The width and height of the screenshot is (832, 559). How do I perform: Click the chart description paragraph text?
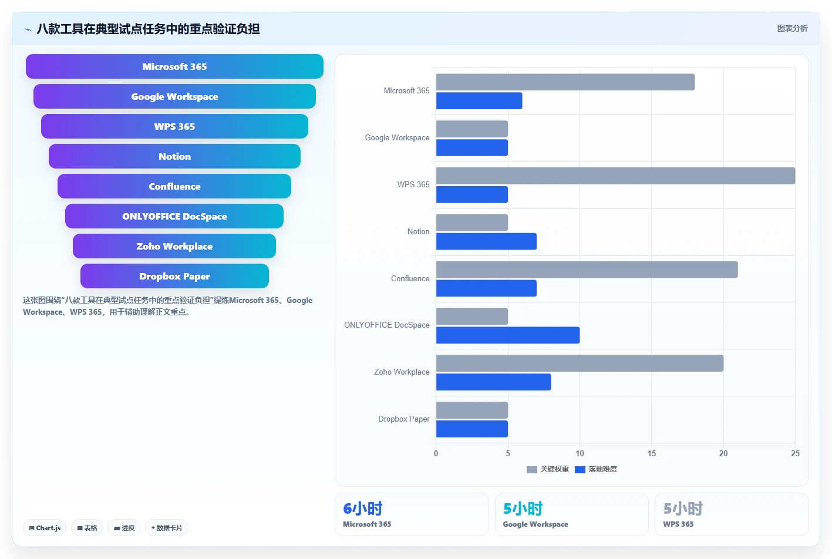coord(168,306)
